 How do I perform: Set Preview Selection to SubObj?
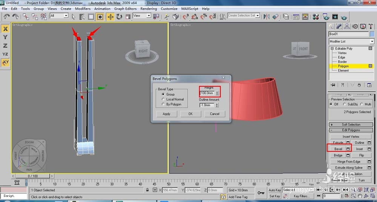pos(345,104)
